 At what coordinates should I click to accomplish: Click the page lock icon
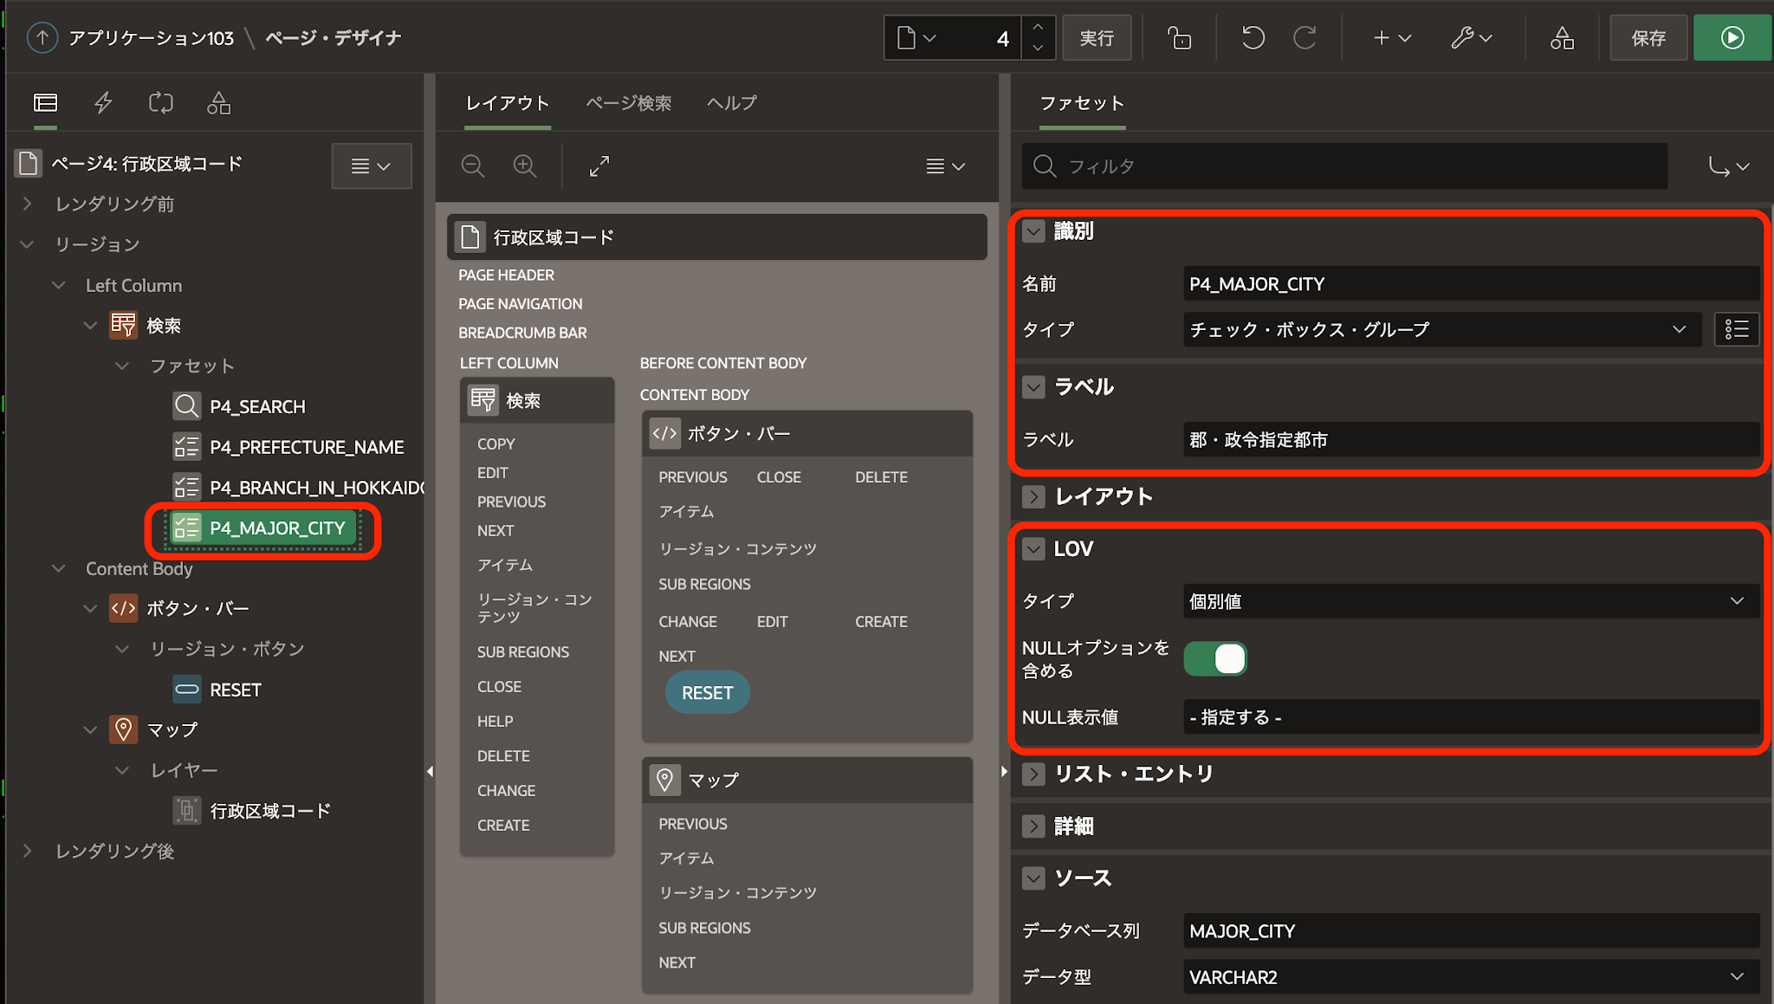tap(1179, 38)
